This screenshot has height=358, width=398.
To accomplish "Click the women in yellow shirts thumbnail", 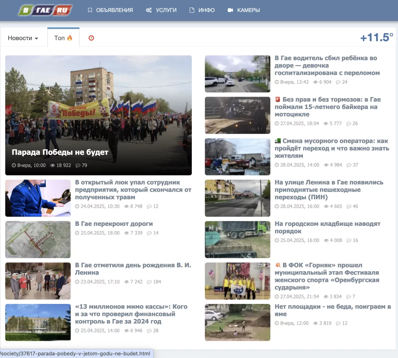I will coord(238,281).
